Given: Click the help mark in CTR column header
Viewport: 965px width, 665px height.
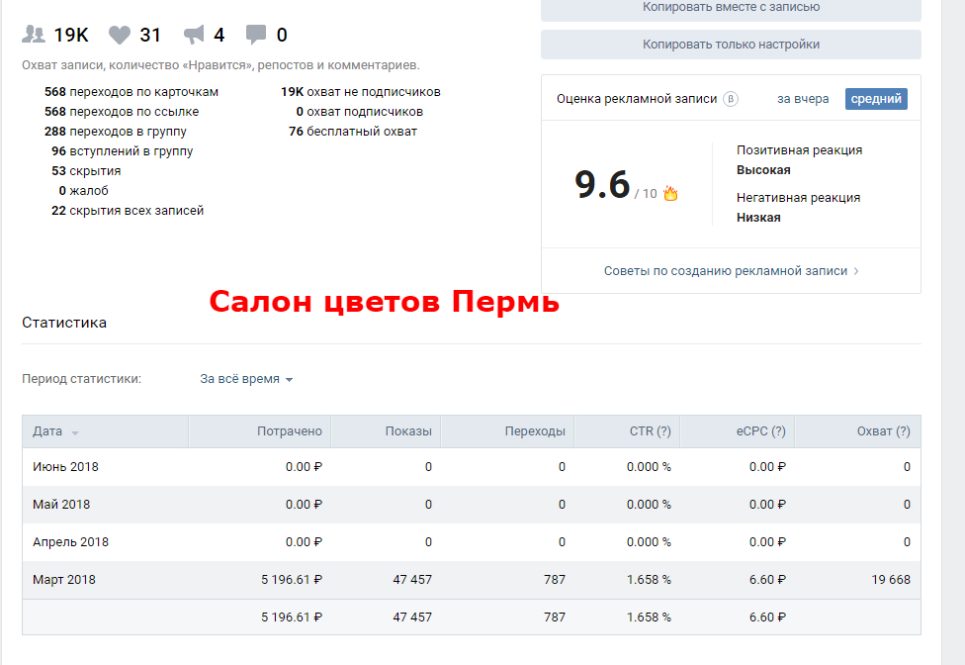Looking at the screenshot, I should point(663,431).
